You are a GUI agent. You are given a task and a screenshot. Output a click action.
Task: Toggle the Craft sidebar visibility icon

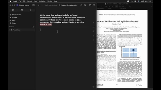[33, 5]
